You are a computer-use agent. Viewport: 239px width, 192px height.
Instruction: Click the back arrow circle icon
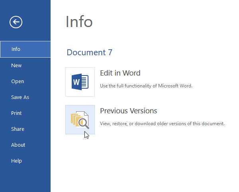coord(16,22)
